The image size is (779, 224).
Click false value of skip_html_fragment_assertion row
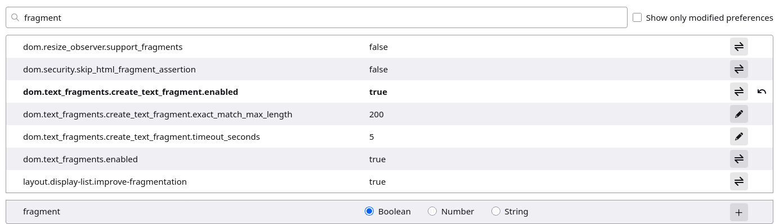point(378,70)
